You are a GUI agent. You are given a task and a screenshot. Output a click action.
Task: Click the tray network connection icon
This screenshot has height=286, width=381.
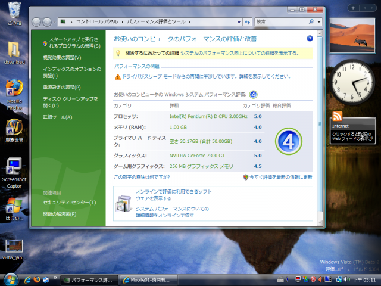[x=339, y=279]
